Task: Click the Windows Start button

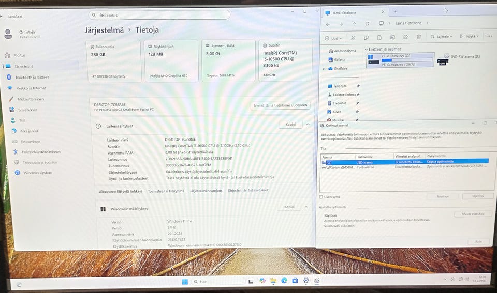Action: (185, 281)
